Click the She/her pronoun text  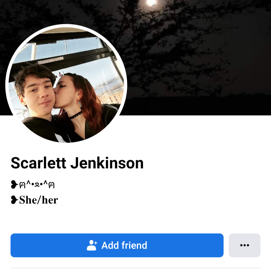coord(38,200)
